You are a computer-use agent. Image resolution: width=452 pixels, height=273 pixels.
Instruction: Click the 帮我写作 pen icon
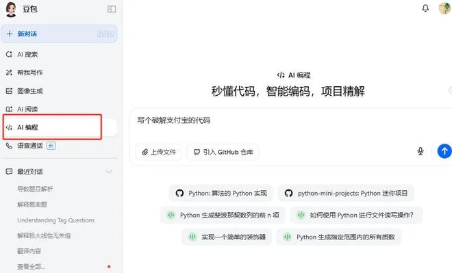[9, 73]
